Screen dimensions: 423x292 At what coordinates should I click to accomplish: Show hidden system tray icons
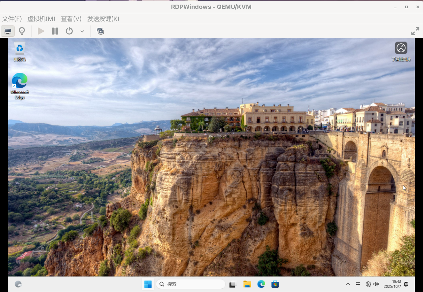(348, 284)
